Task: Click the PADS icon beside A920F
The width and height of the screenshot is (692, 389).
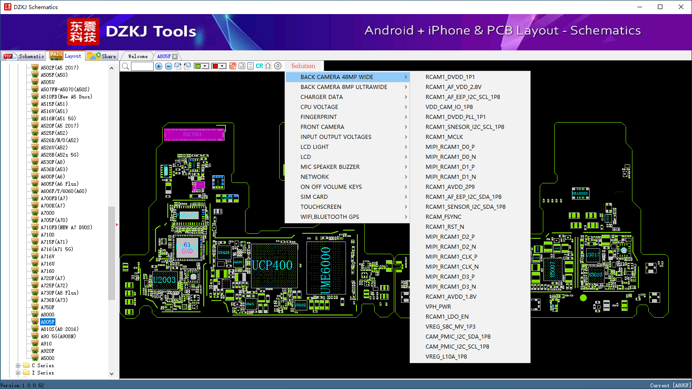Action: click(x=35, y=350)
